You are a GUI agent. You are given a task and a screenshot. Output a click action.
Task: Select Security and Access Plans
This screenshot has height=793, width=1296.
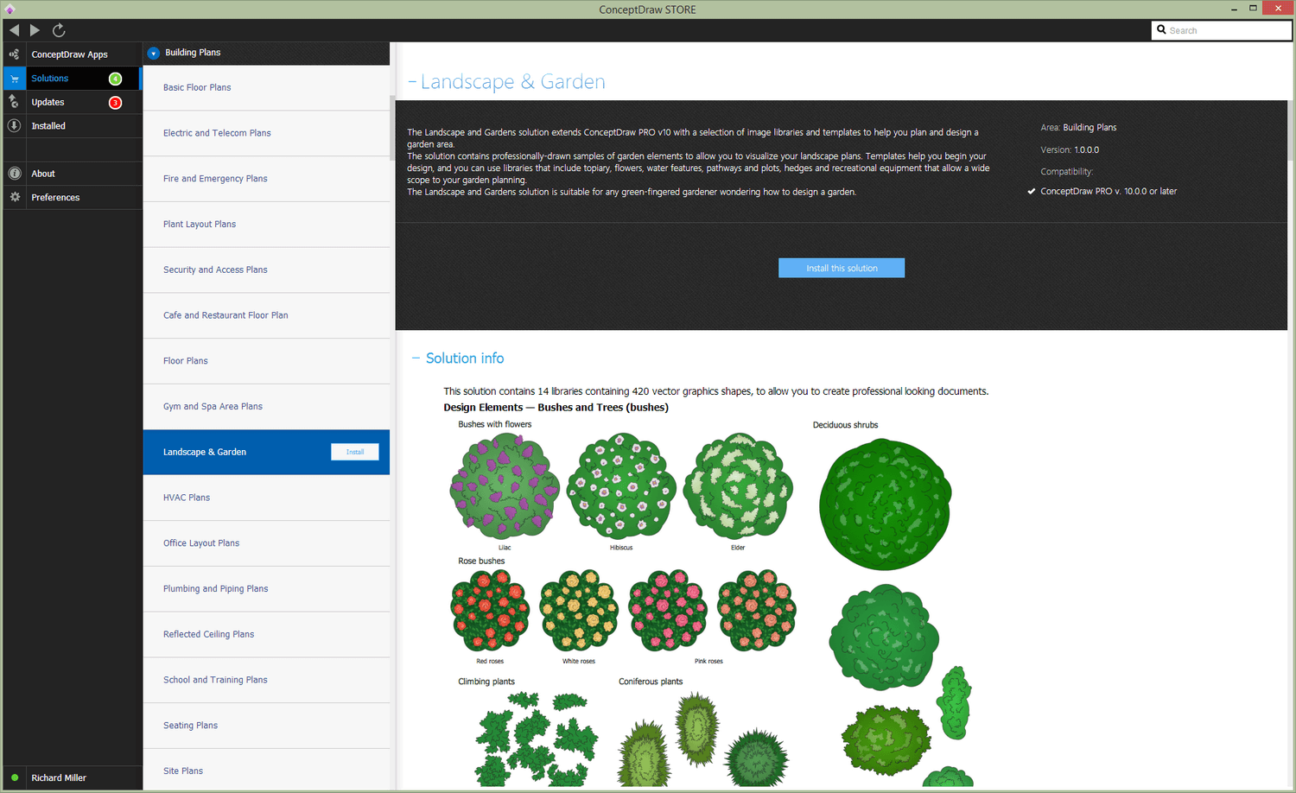pyautogui.click(x=266, y=270)
